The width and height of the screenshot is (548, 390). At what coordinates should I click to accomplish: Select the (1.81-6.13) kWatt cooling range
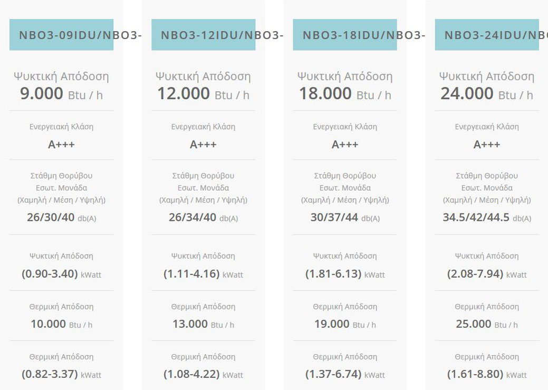[x=345, y=274]
